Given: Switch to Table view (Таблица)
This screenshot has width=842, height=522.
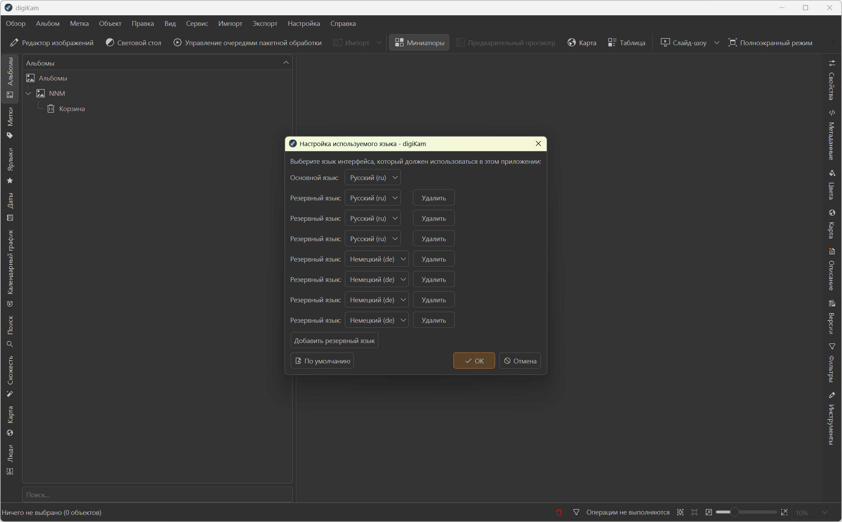Looking at the screenshot, I should [627, 42].
